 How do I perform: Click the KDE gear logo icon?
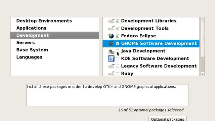pos(111,58)
